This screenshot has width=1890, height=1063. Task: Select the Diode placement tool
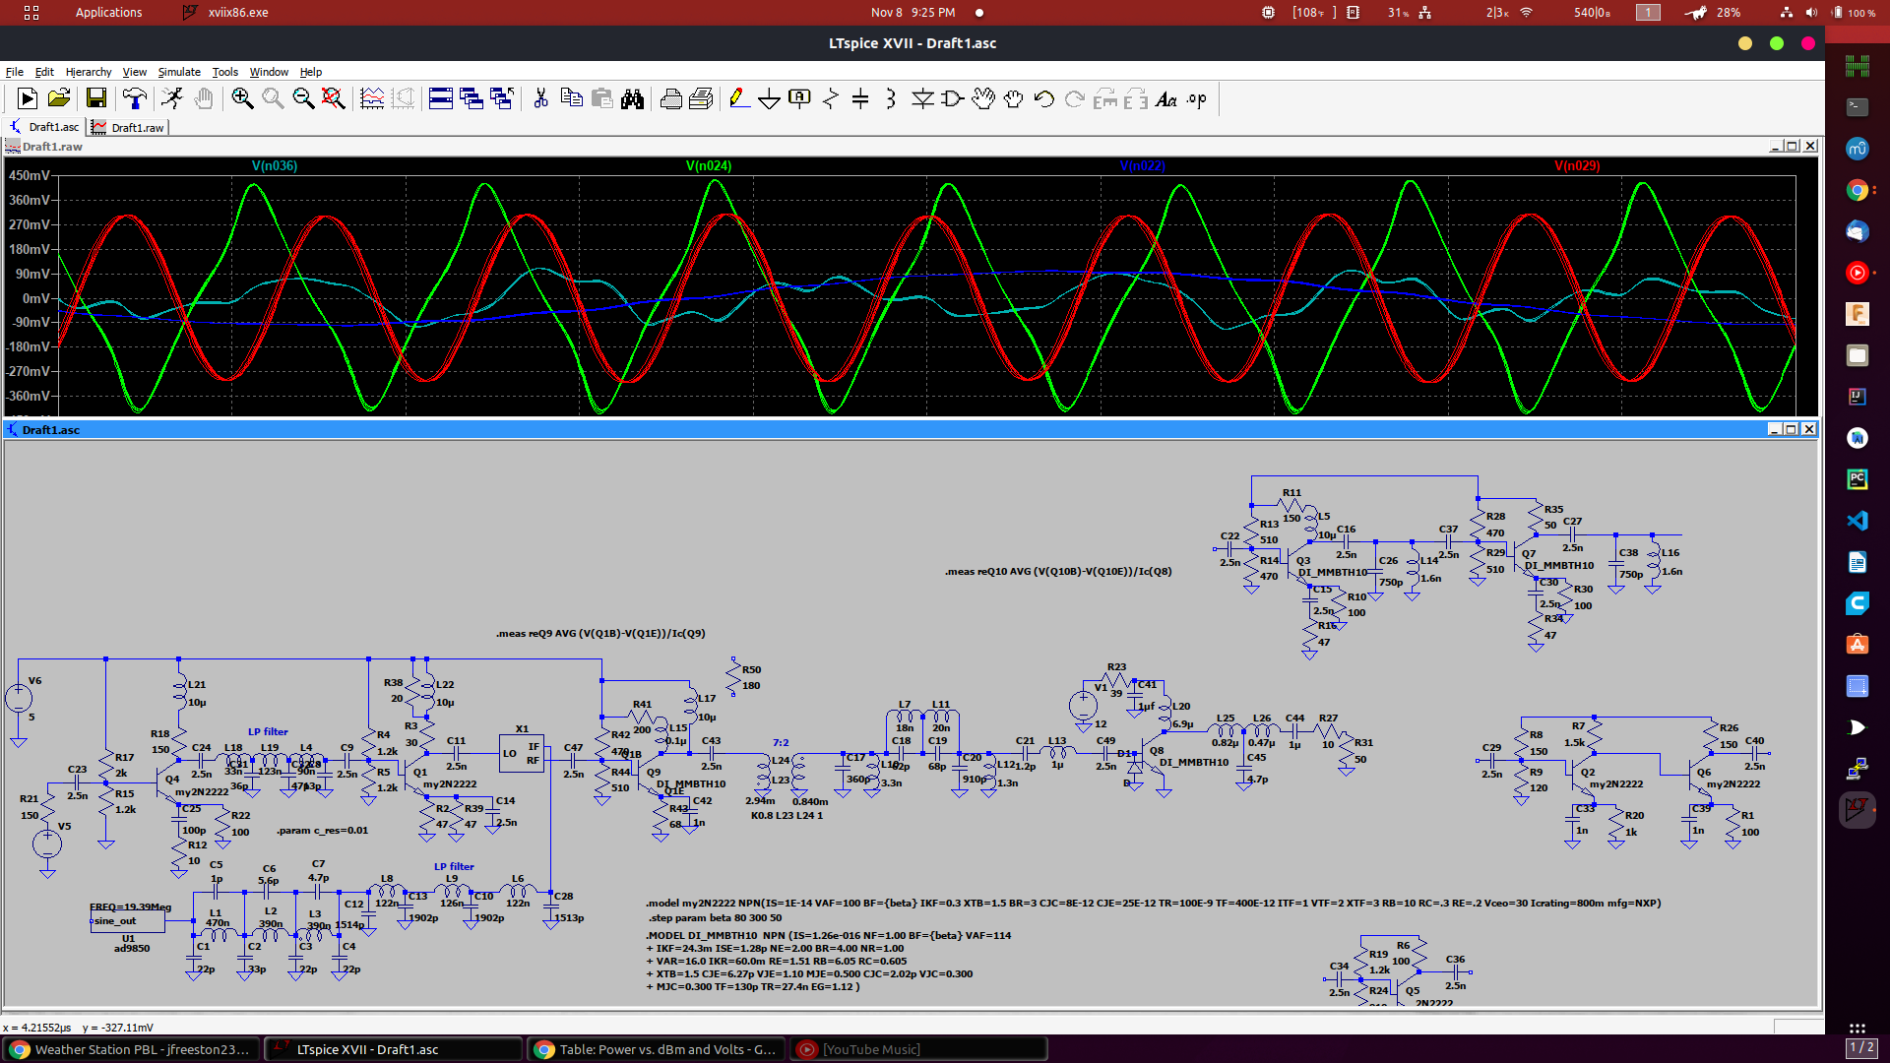pos(922,98)
